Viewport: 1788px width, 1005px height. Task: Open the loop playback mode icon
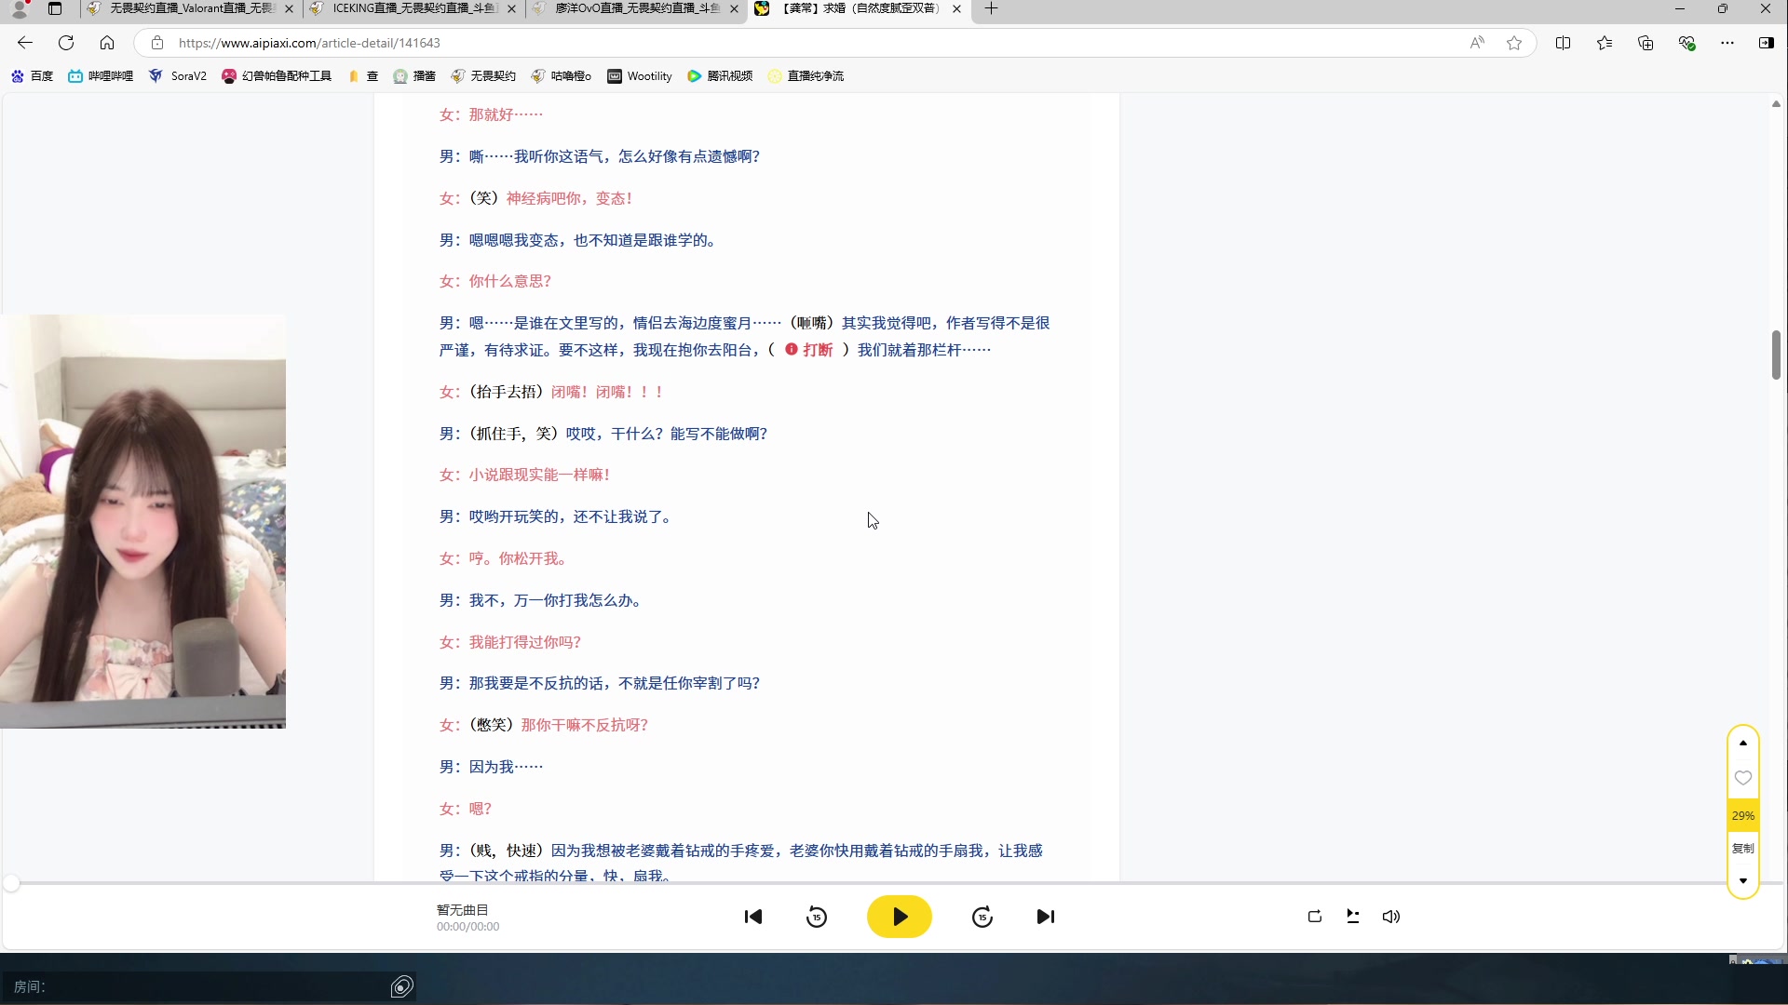(1314, 917)
